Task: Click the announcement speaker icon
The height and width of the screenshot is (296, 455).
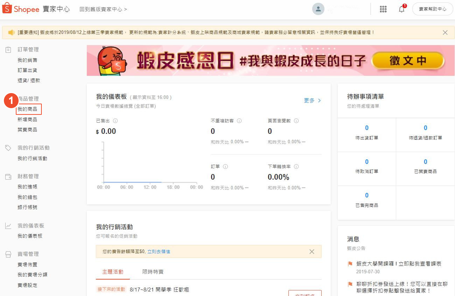Action: [x=11, y=32]
